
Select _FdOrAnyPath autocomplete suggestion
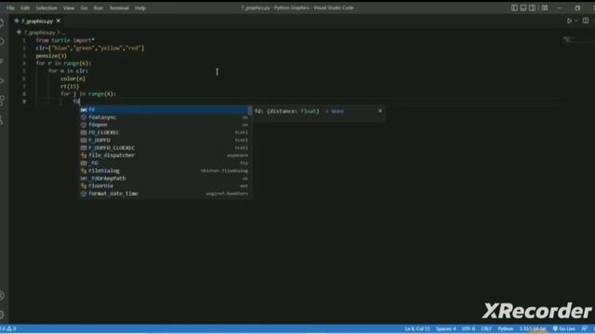pos(164,178)
